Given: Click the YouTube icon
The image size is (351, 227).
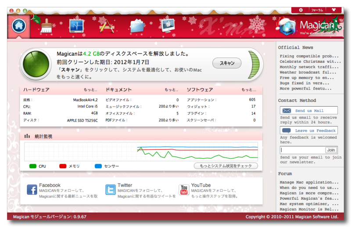Looking at the screenshot, I should click(x=184, y=190).
